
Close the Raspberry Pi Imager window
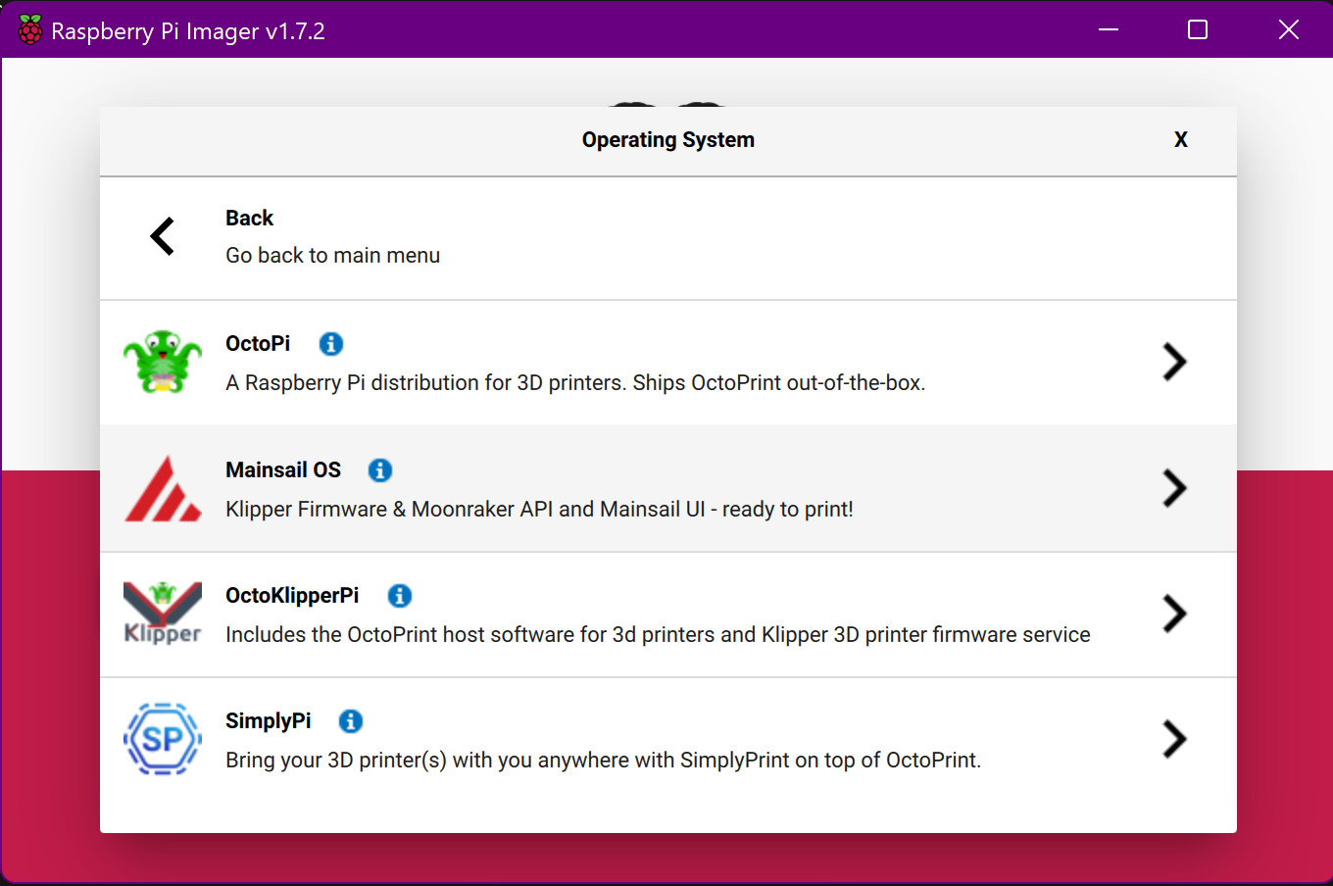[x=1289, y=29]
